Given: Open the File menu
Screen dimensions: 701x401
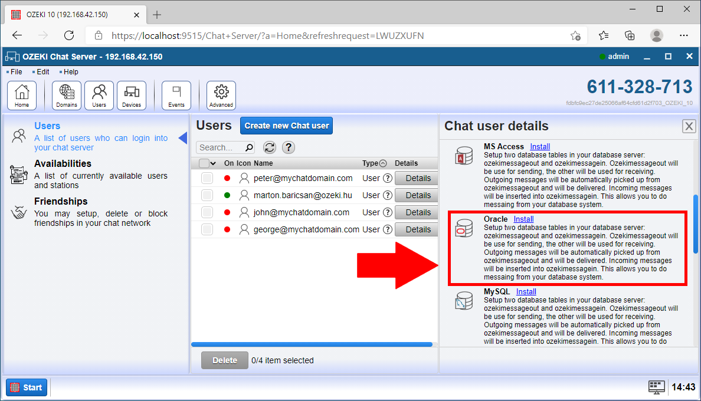Looking at the screenshot, I should [x=15, y=71].
